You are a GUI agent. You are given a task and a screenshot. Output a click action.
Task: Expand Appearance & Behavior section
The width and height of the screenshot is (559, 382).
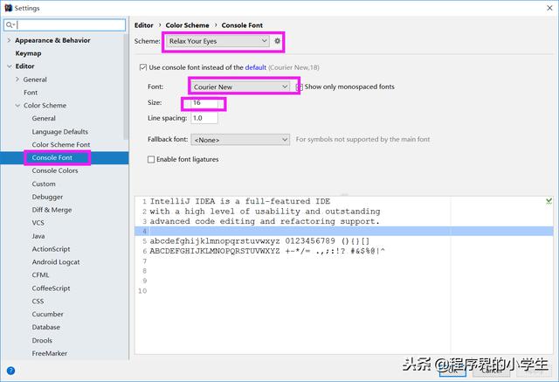[x=9, y=40]
